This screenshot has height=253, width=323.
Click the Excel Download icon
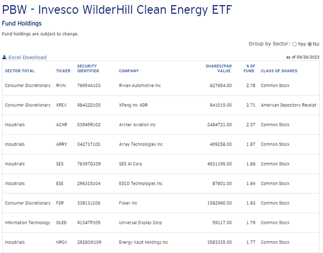point(5,57)
